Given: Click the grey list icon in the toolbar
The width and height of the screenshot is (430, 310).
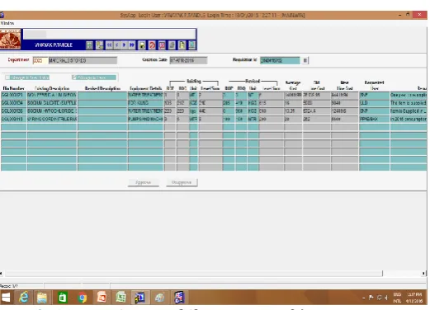Looking at the screenshot, I should point(172,45).
